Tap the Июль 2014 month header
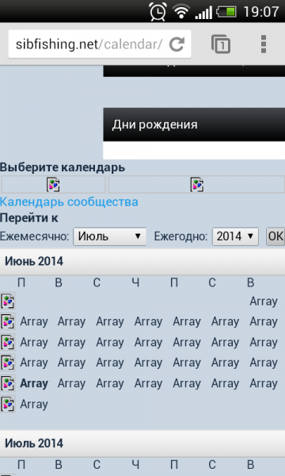Image resolution: width=285 pixels, height=476 pixels. pos(142,443)
